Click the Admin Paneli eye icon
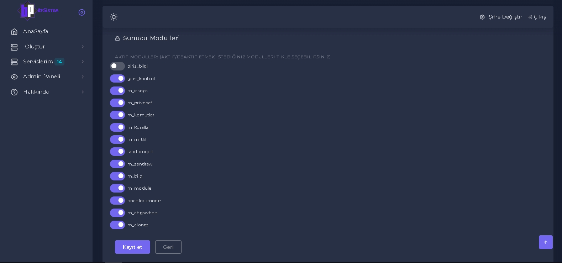The height and width of the screenshot is (263, 562). 14,77
